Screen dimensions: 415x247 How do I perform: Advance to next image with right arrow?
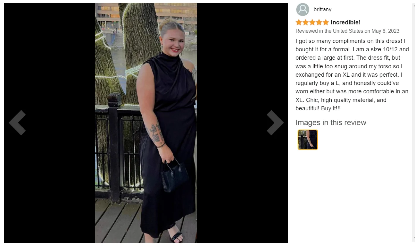(x=275, y=123)
